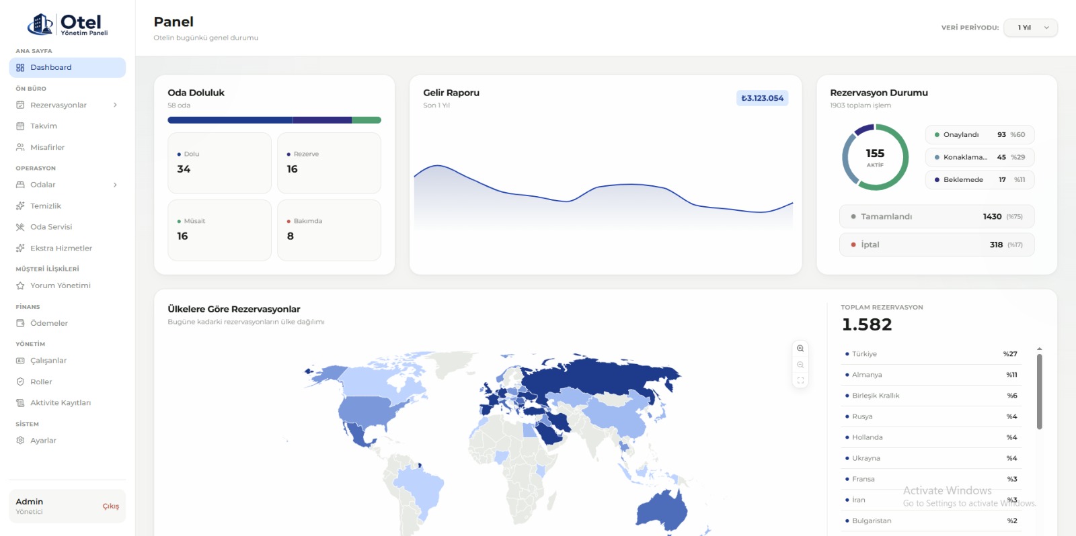This screenshot has width=1076, height=536.
Task: Click the country list scrollbar
Action: pyautogui.click(x=1039, y=392)
